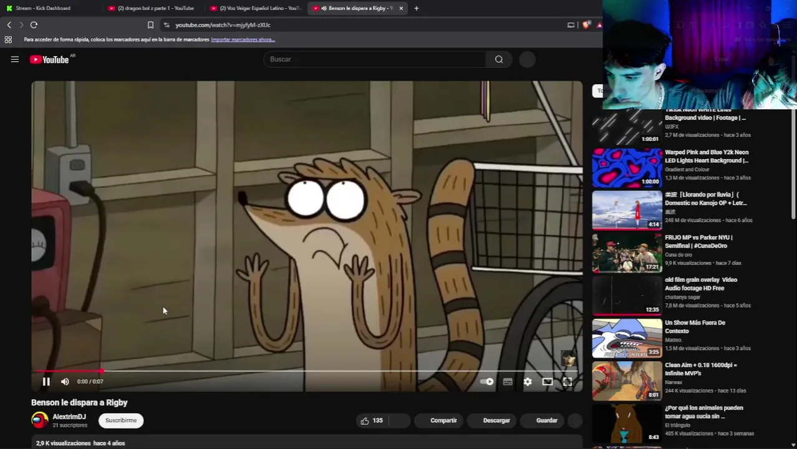Viewport: 797px width, 449px height.
Task: Open a new browser tab with plus
Action: pyautogui.click(x=416, y=8)
